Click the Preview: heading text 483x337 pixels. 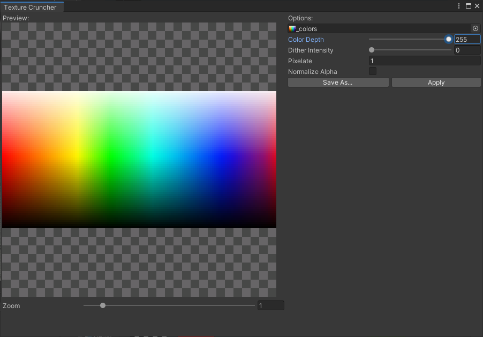click(16, 18)
